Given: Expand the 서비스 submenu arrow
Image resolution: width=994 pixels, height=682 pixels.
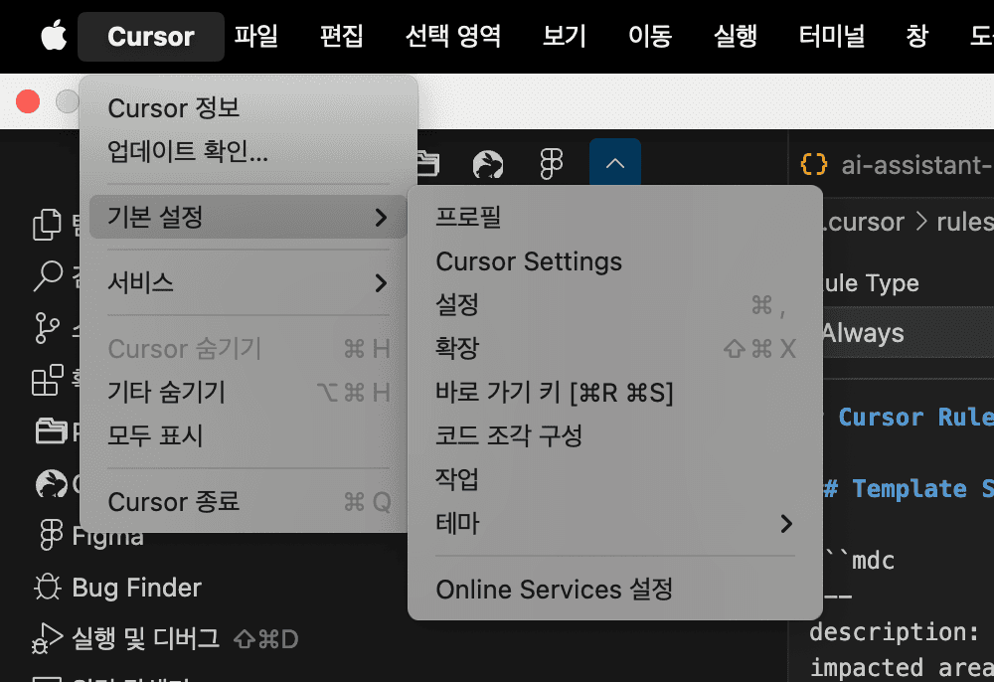Looking at the screenshot, I should (381, 282).
